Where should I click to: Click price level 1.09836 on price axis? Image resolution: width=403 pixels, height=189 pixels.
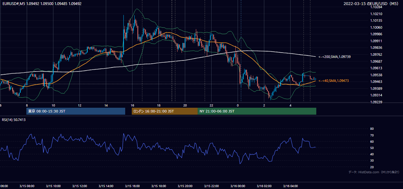(377, 48)
